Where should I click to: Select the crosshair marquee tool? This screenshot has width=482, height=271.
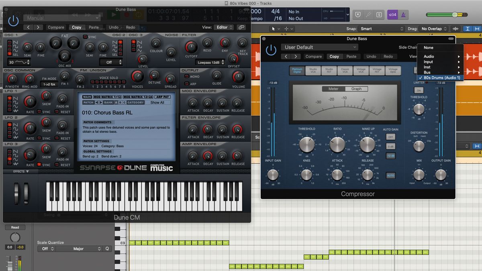tap(287, 29)
